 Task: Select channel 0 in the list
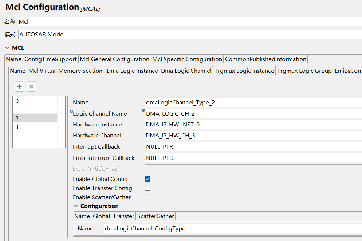point(35,101)
